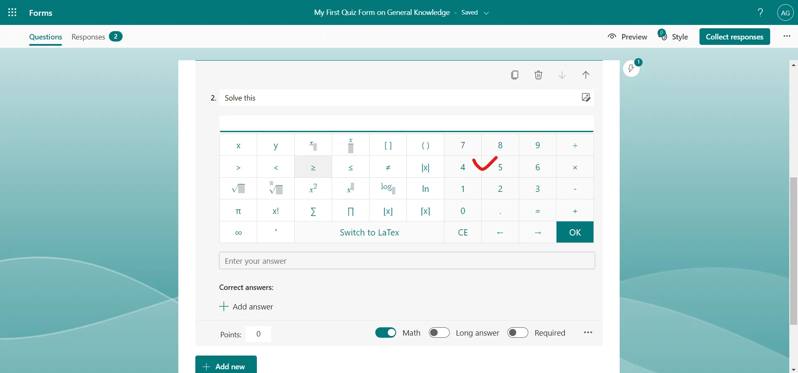Insert the product symbol key

[x=350, y=211]
